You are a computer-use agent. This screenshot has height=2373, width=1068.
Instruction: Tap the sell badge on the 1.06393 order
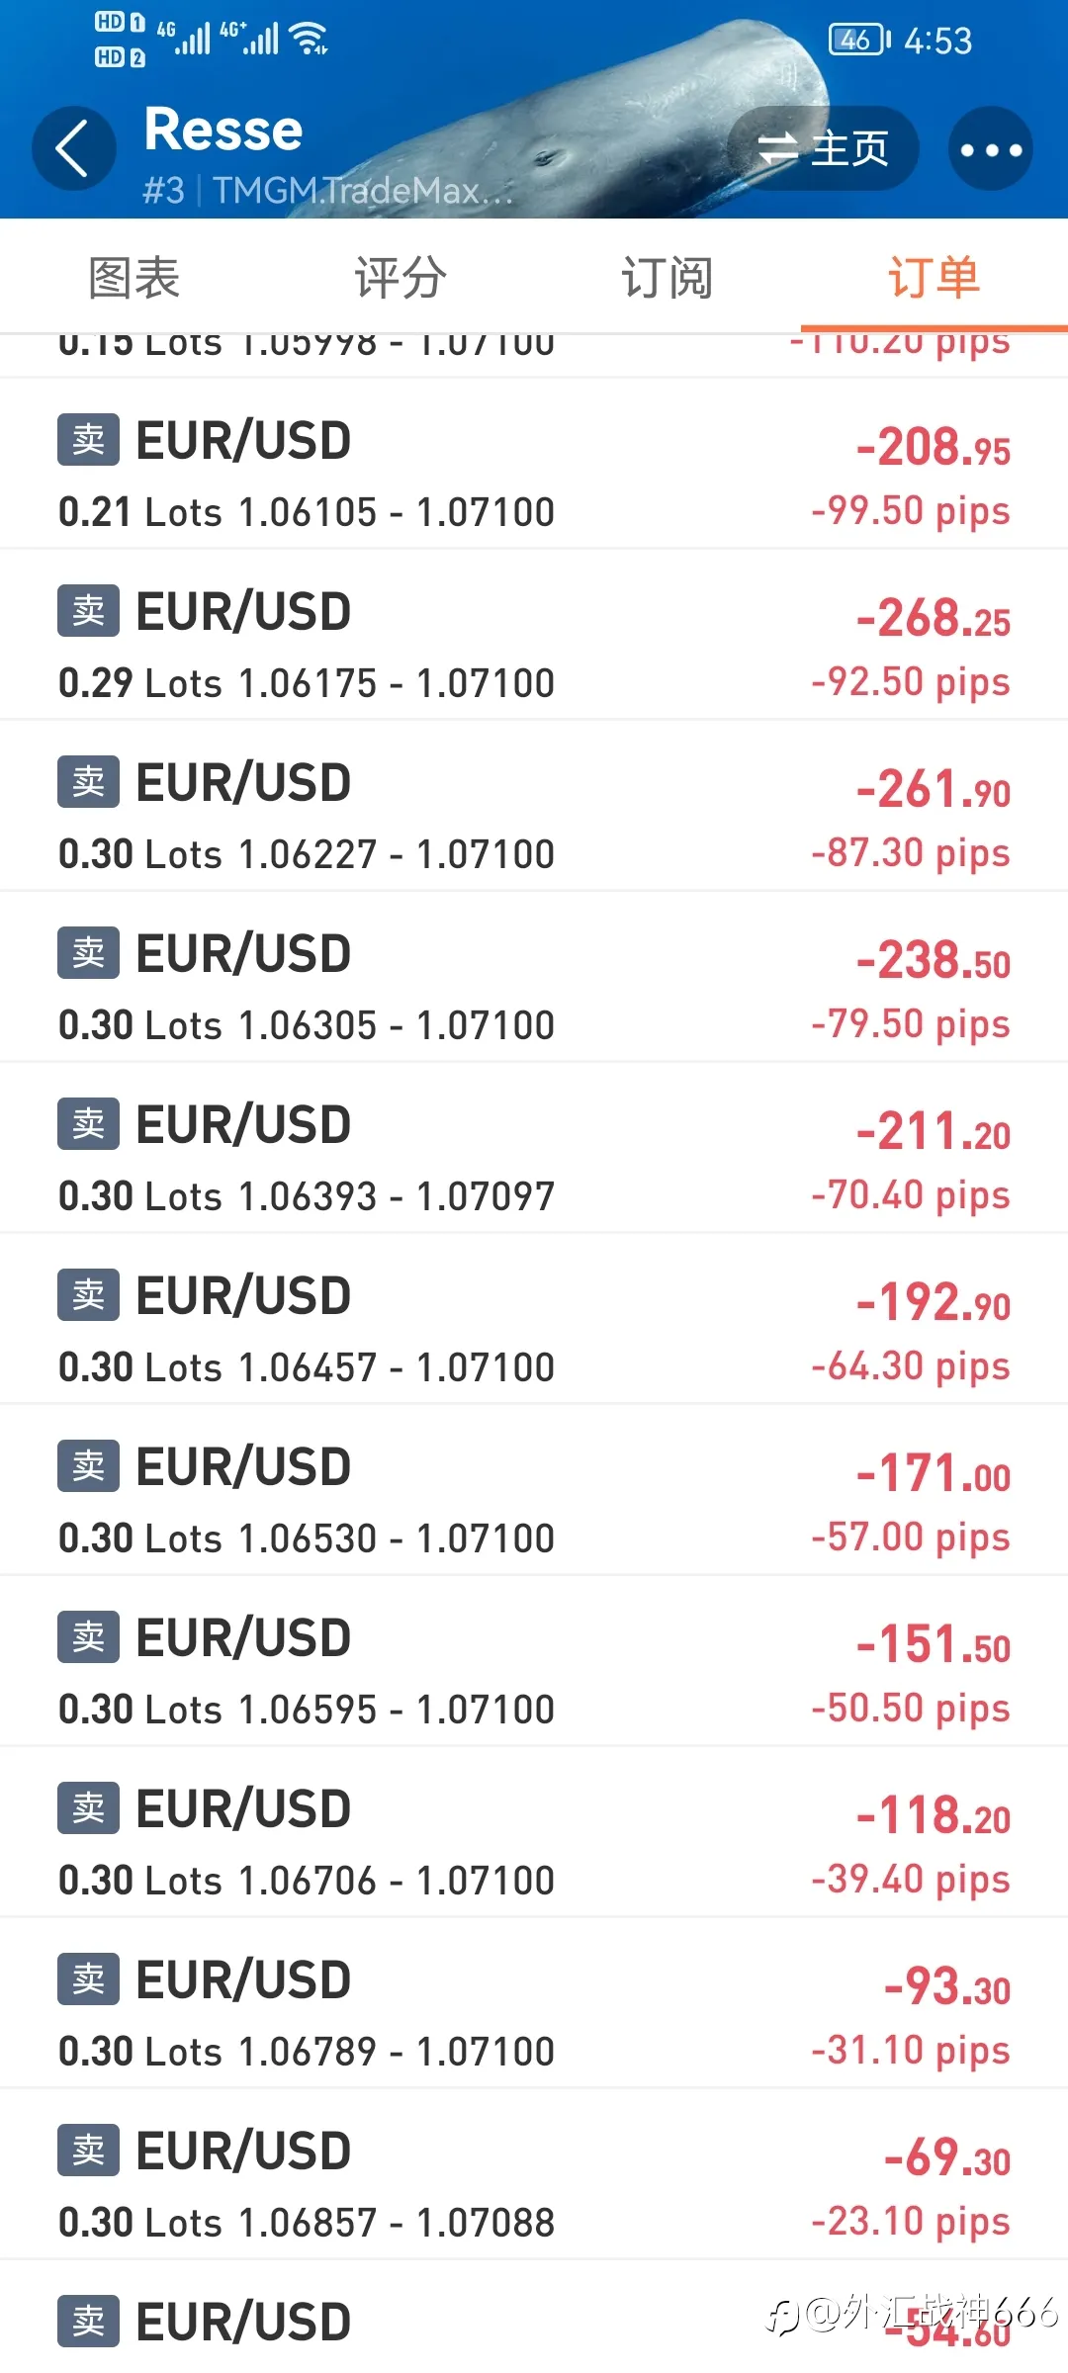click(x=88, y=1123)
